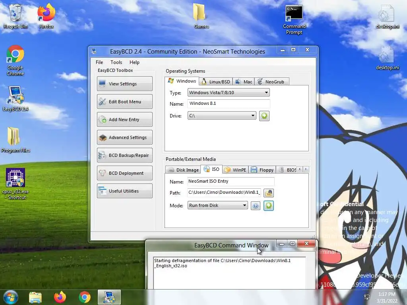Select Google Chrome desktop shortcut

coord(16,61)
